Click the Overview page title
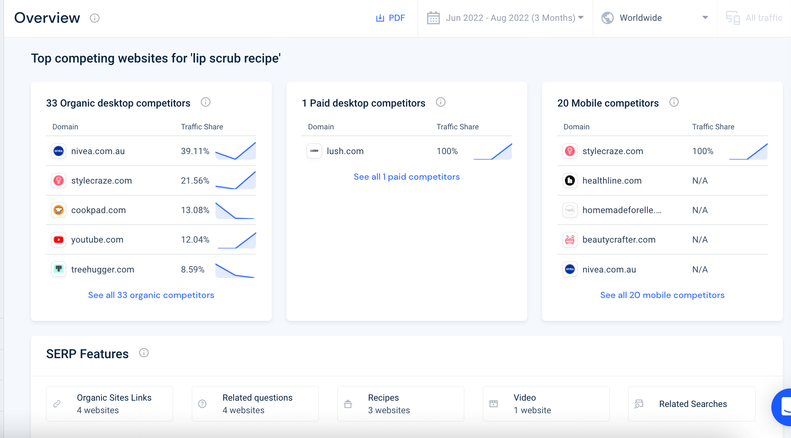Image resolution: width=791 pixels, height=438 pixels. (x=47, y=18)
